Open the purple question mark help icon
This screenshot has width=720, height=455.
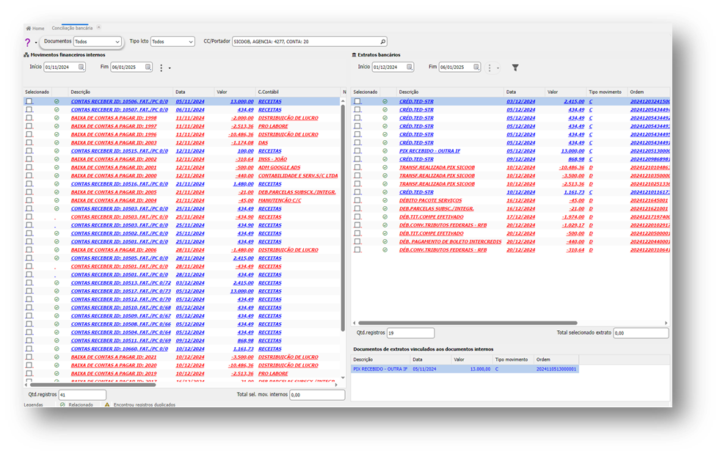click(x=28, y=43)
